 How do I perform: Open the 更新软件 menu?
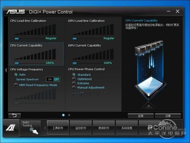[104, 128]
